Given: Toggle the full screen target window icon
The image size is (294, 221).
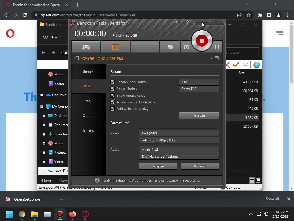Looking at the screenshot, I should (217, 58).
